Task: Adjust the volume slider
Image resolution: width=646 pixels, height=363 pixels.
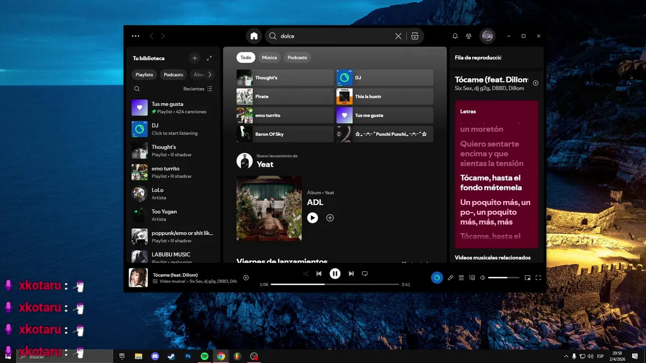Action: point(504,277)
